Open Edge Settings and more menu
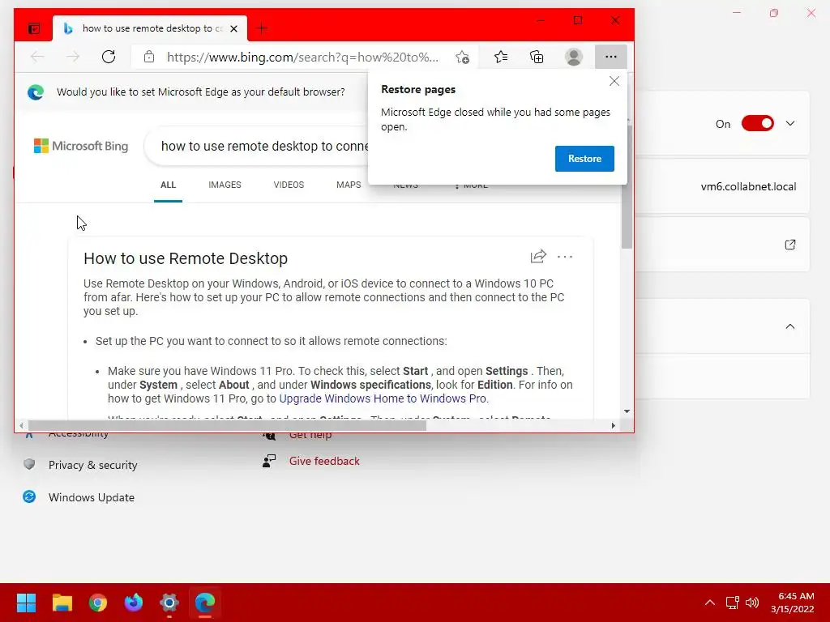 coord(611,57)
